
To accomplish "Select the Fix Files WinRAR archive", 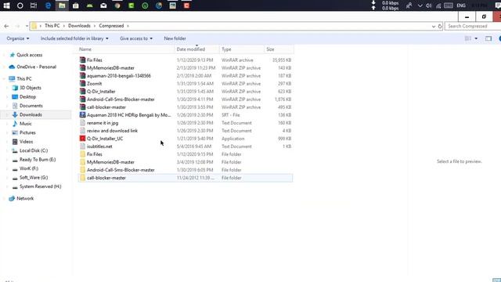I will pos(186,60).
